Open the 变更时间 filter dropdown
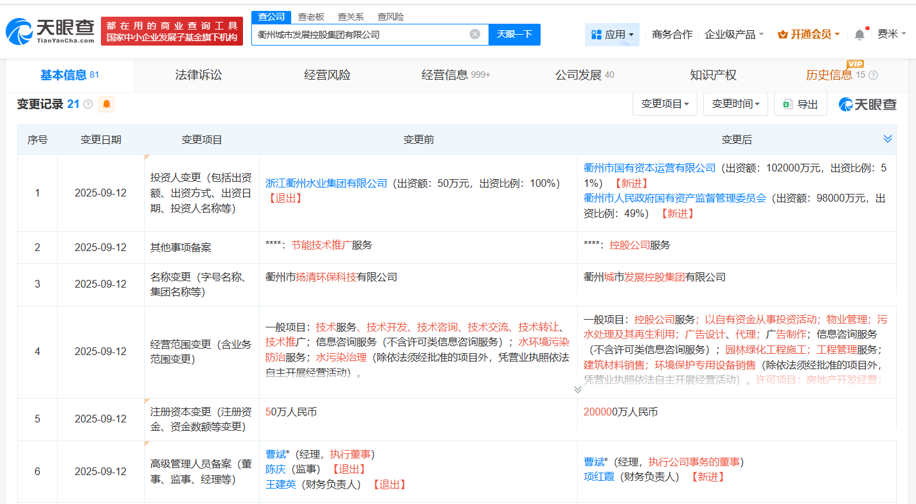 tap(735, 104)
